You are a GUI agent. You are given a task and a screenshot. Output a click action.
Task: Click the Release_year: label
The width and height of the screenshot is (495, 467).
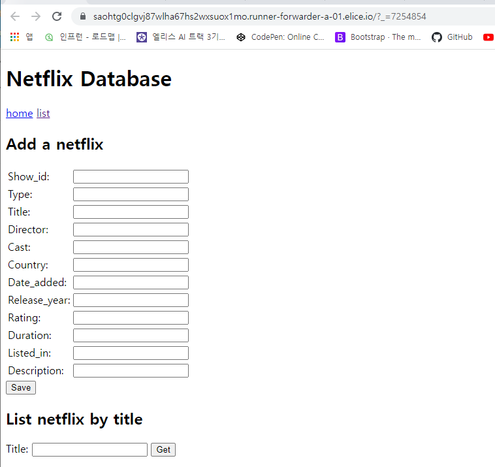pos(39,300)
